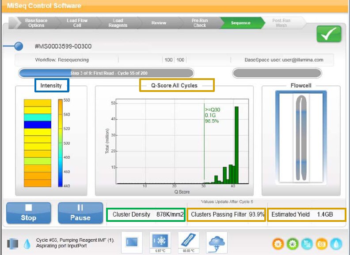Image resolution: width=350 pixels, height=255 pixels.
Task: Click the 'Intensity' panel heading
Action: click(x=51, y=86)
